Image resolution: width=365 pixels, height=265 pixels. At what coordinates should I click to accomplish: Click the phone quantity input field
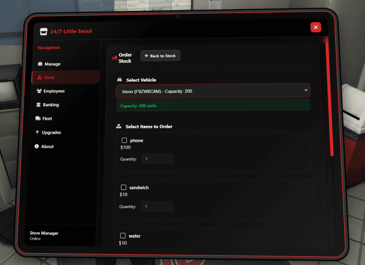click(157, 158)
